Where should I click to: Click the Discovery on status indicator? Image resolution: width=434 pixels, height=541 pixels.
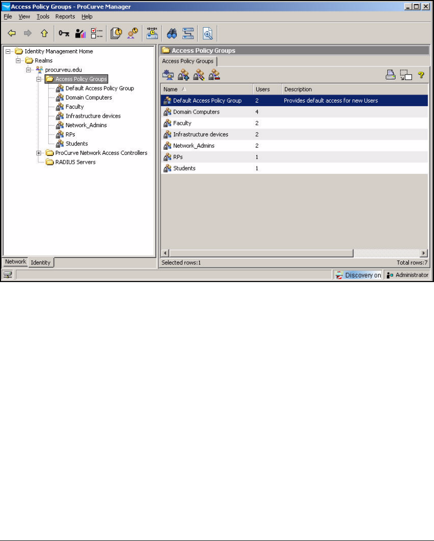point(359,275)
